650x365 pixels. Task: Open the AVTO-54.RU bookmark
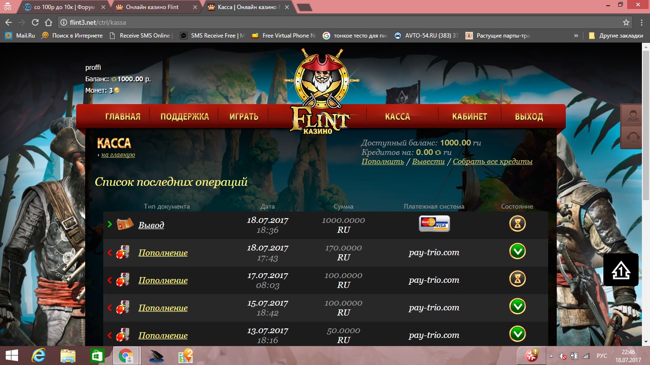(427, 36)
